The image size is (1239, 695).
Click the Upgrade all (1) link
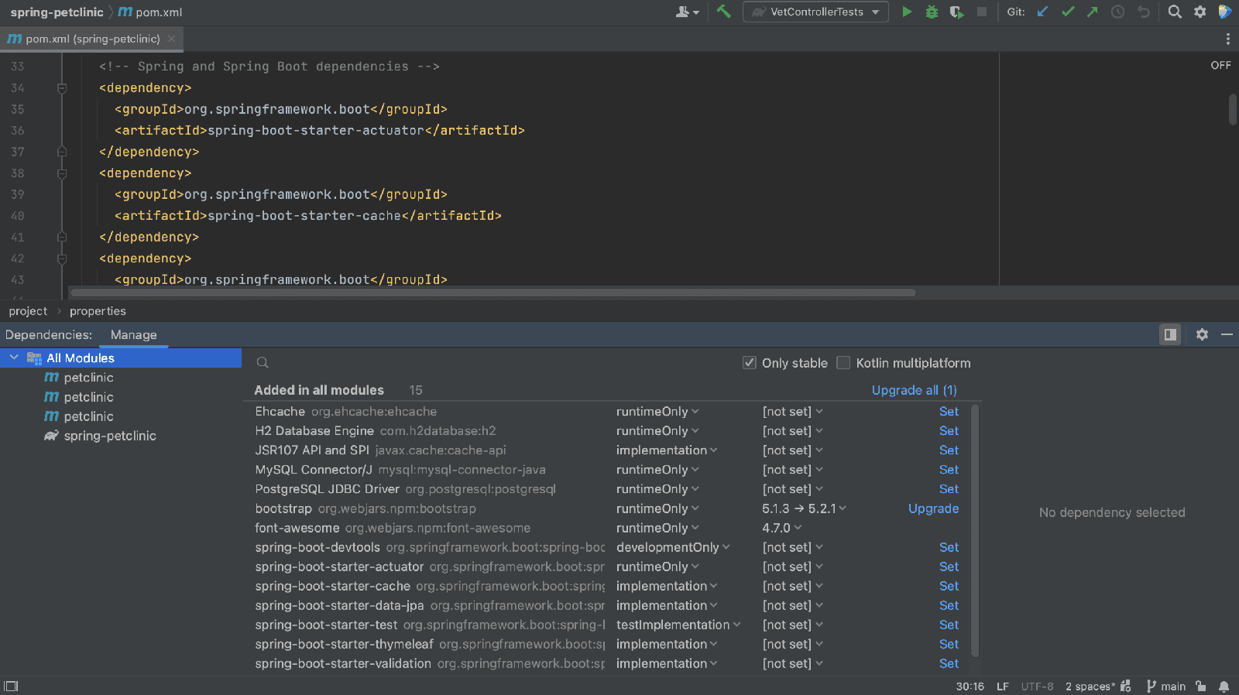tap(914, 390)
